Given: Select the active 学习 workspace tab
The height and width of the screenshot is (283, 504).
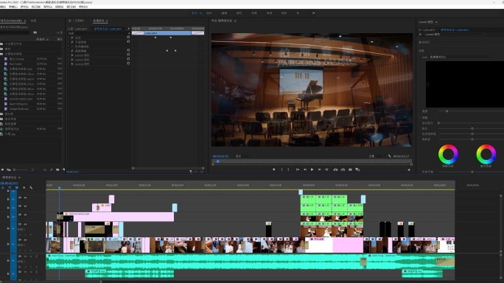Looking at the screenshot, I should 194,13.
